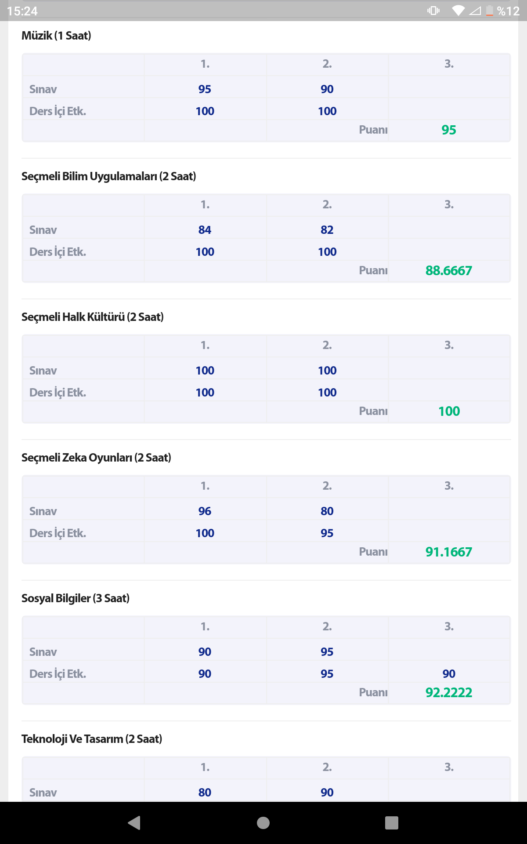Tap the 91.1667 Zeka Oyunları score
Screen dimensions: 527x844
pos(448,552)
